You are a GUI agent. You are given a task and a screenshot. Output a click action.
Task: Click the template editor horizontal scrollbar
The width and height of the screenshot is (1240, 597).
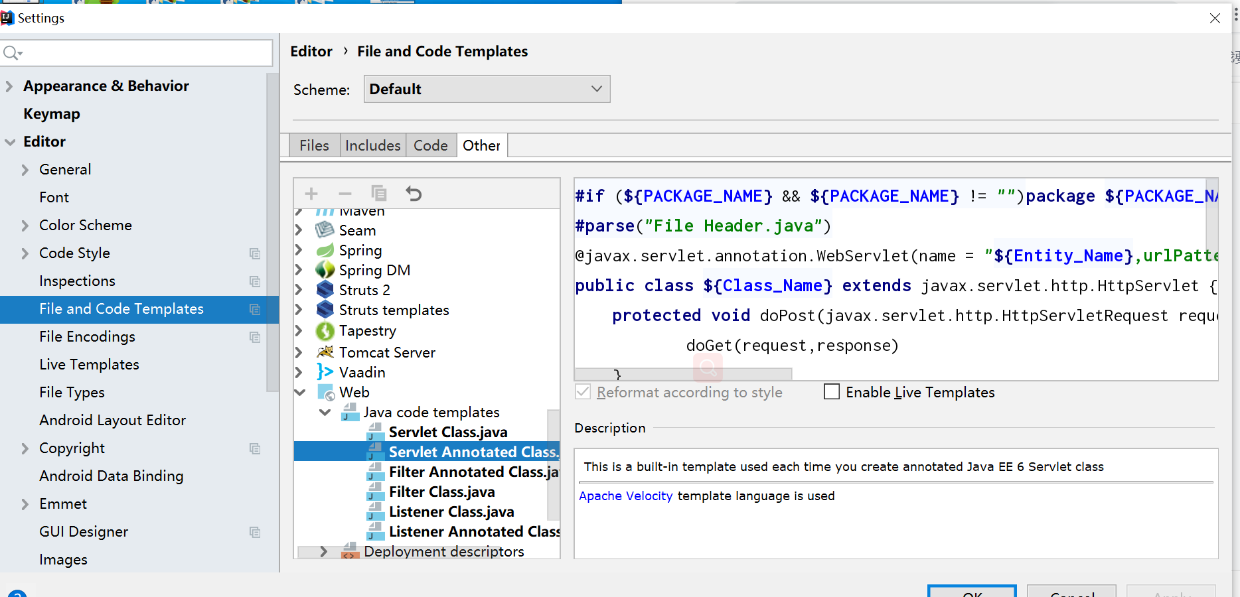(683, 374)
